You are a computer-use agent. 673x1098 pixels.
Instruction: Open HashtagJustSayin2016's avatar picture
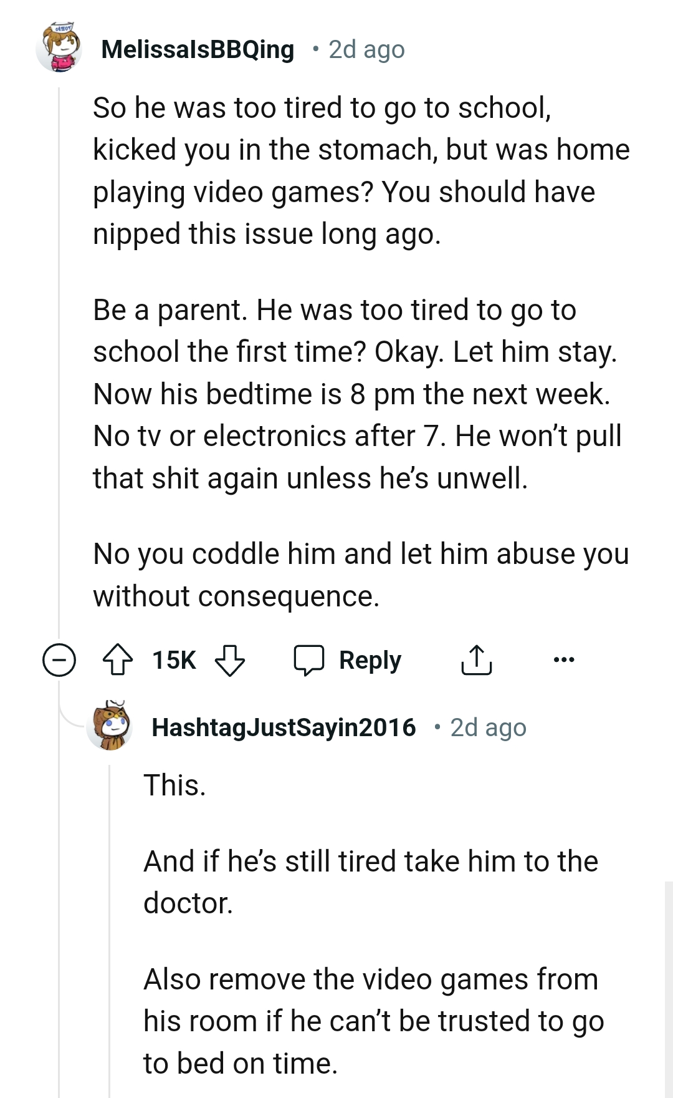click(x=110, y=726)
